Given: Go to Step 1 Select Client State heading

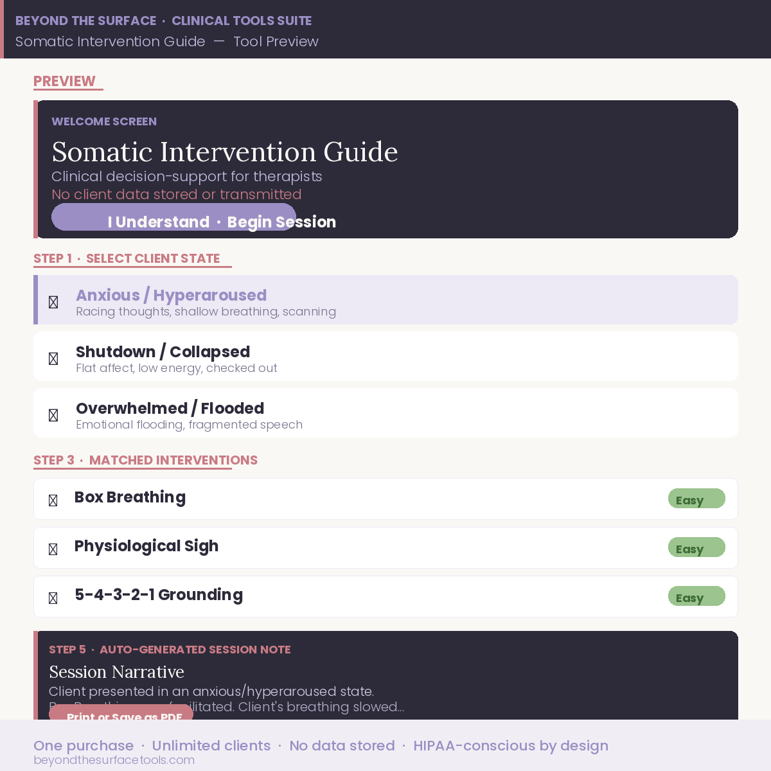Looking at the screenshot, I should click(127, 259).
